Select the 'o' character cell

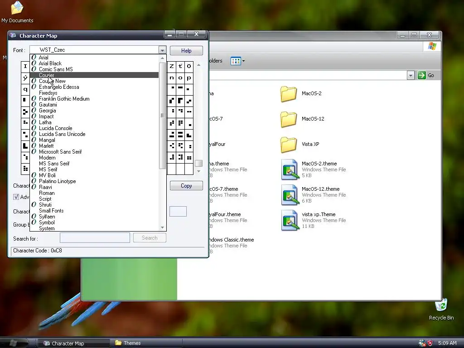point(180,78)
